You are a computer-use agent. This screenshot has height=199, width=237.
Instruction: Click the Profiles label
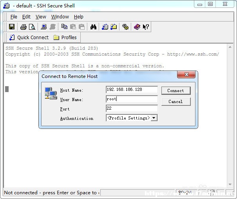coord(69,38)
